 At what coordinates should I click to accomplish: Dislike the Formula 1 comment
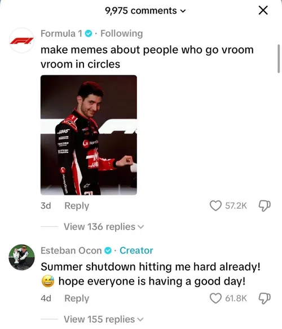click(265, 206)
